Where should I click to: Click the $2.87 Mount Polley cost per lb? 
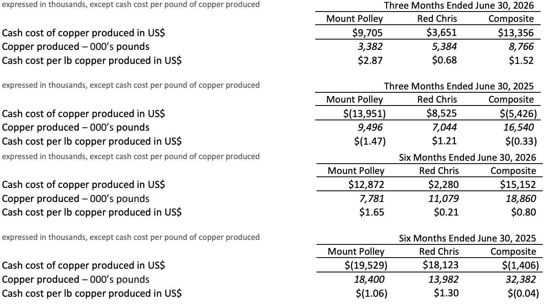click(x=370, y=61)
